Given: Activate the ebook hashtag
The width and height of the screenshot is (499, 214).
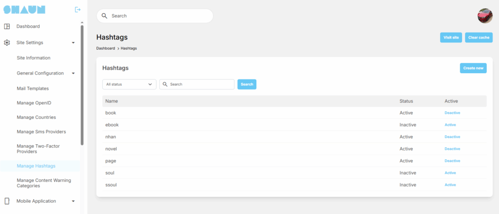Looking at the screenshot, I should click(450, 125).
